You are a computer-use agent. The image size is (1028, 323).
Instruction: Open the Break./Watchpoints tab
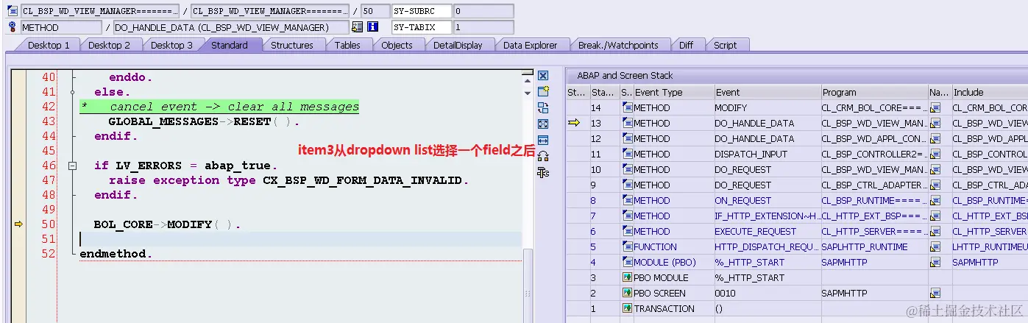(618, 45)
